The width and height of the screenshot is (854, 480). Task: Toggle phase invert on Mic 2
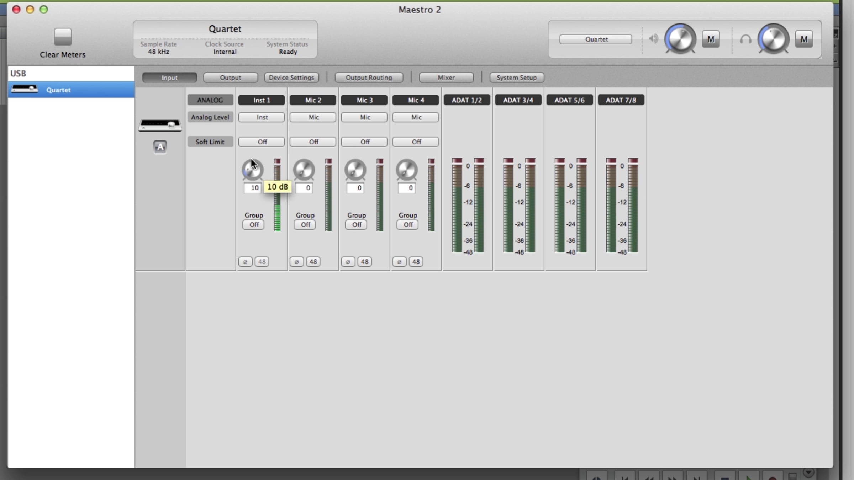(x=296, y=262)
